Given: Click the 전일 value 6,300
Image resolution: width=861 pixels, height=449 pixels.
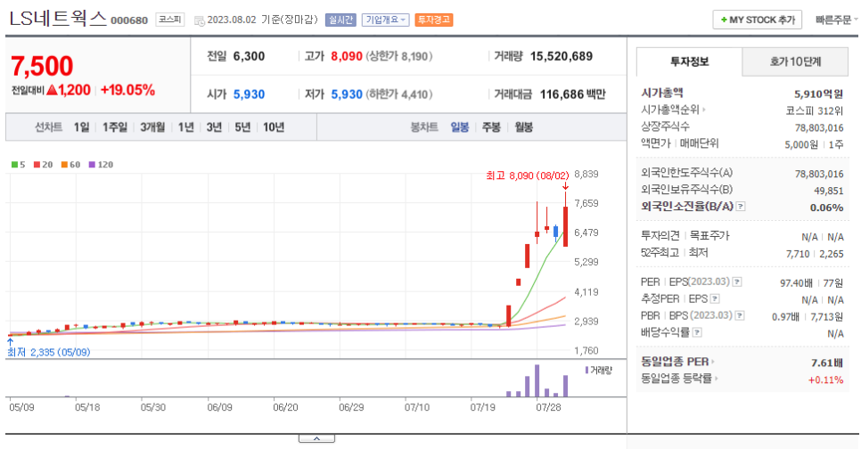Looking at the screenshot, I should (x=249, y=56).
